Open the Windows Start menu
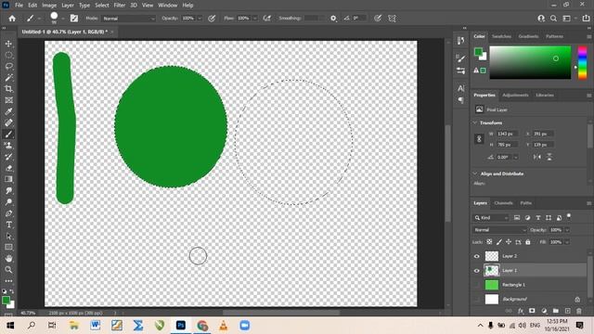The width and height of the screenshot is (594, 334). (10, 326)
